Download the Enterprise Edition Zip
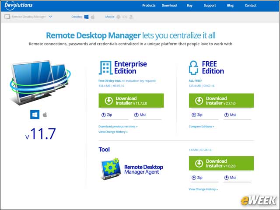 (107, 115)
